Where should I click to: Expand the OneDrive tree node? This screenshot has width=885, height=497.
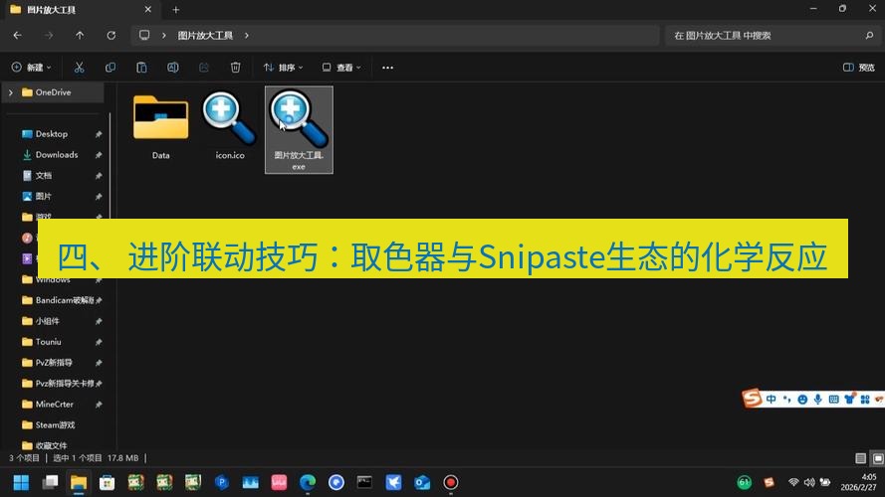click(x=11, y=92)
